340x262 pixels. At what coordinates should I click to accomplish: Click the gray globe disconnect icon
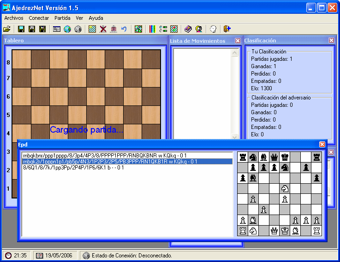(x=78, y=29)
